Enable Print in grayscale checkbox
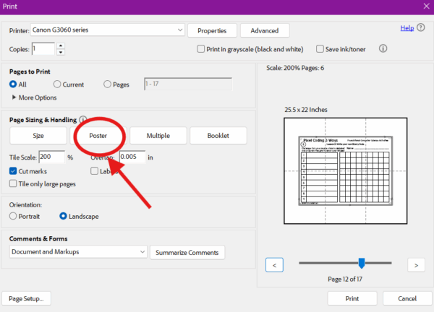The width and height of the screenshot is (434, 312). (202, 49)
